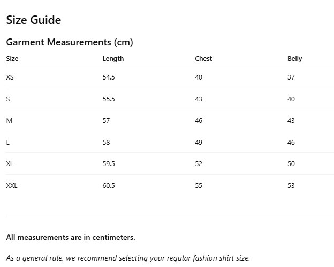Select the XS size row label
334x267 pixels.
[10, 77]
